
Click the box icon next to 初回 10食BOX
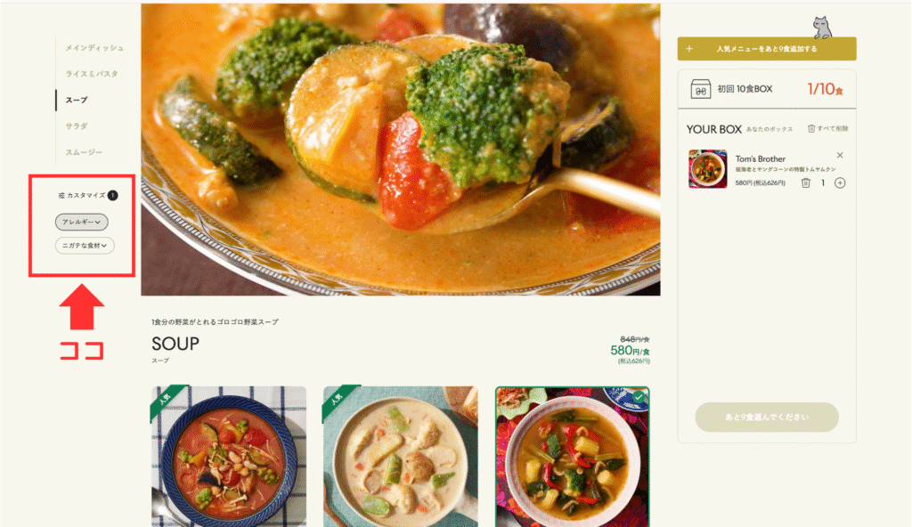pyautogui.click(x=700, y=89)
